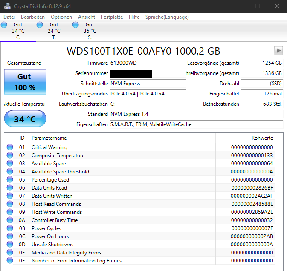The width and height of the screenshot is (287, 271).
Task: Click the status orb for Critical Warning row
Action: tap(10, 147)
